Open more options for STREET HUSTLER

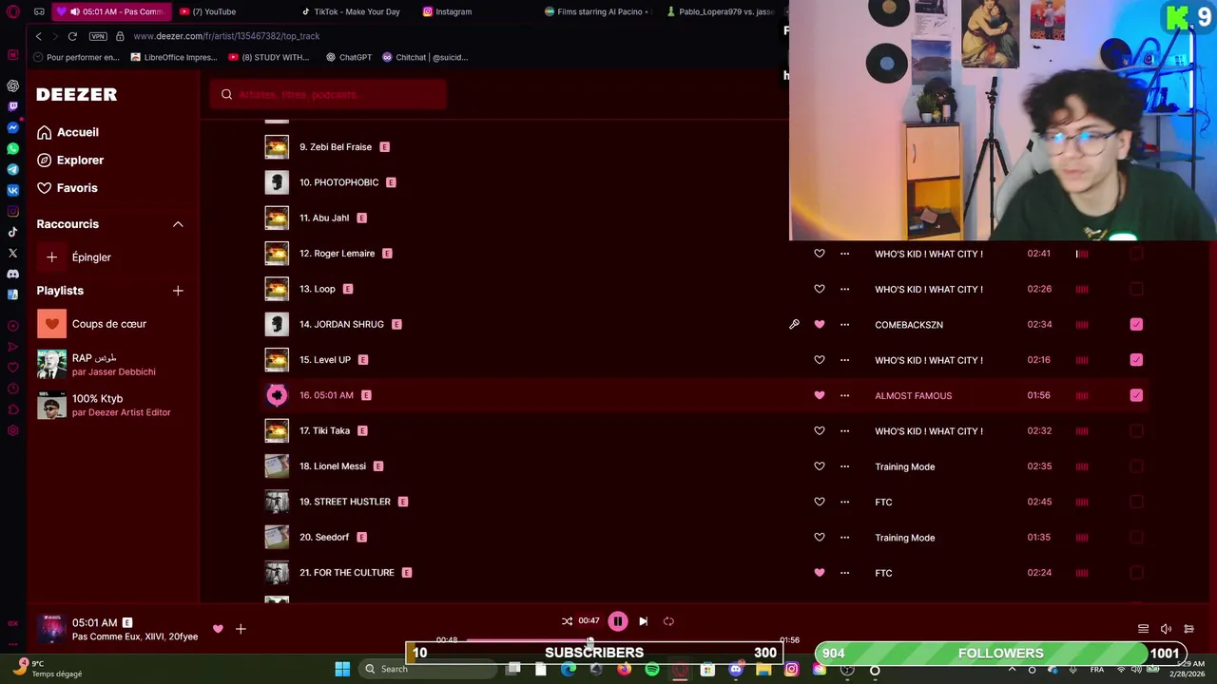(844, 502)
